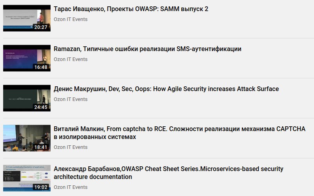
Task: Click the title 'OWASP Cheat Sheet Series' video
Action: point(168,173)
